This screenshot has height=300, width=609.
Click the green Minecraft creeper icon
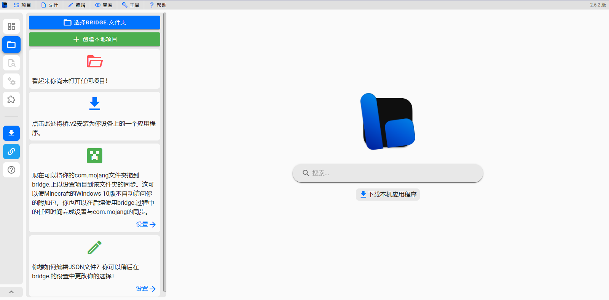pos(94,155)
